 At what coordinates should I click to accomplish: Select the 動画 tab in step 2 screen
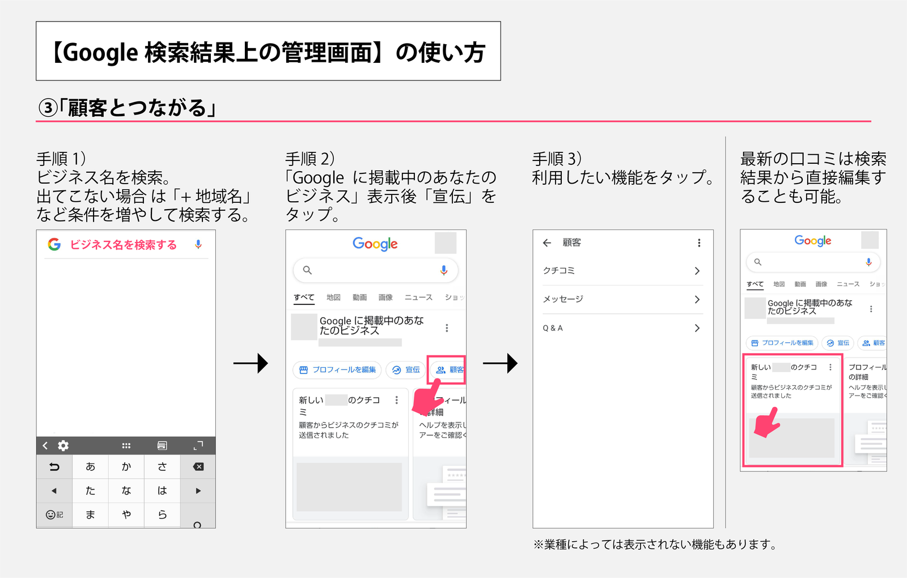pos(359,297)
